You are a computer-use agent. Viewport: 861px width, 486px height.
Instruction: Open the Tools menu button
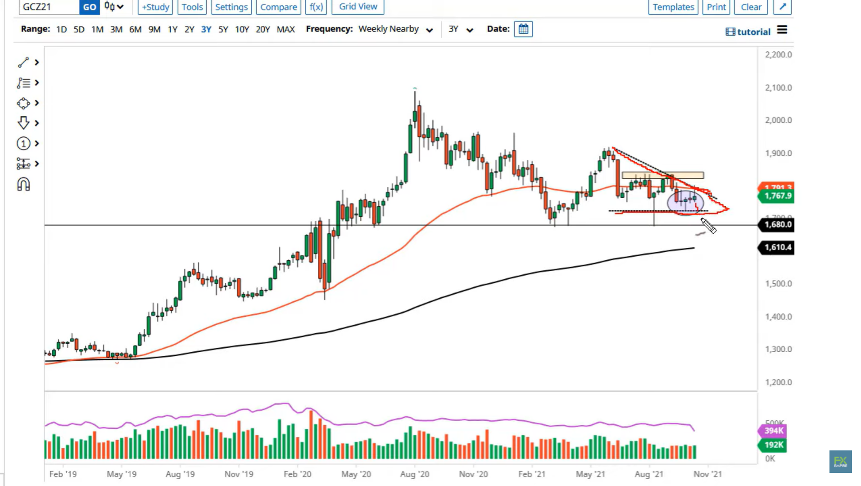pos(192,7)
